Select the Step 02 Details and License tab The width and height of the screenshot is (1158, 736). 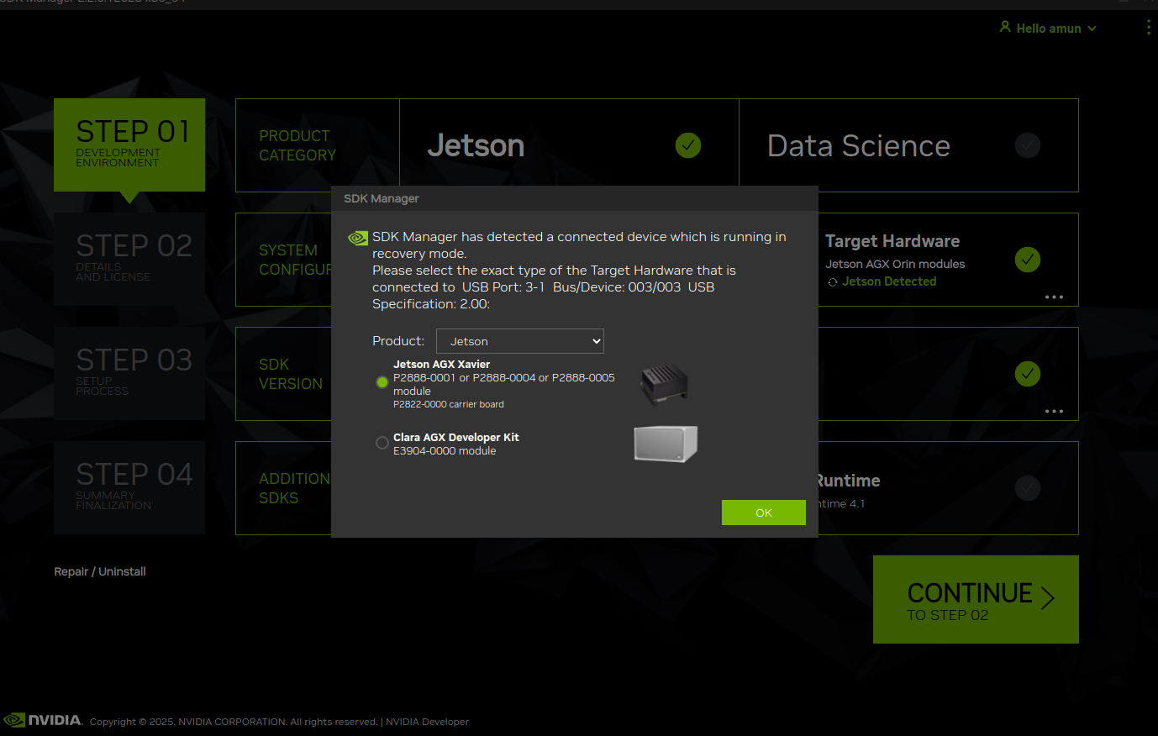pyautogui.click(x=129, y=259)
